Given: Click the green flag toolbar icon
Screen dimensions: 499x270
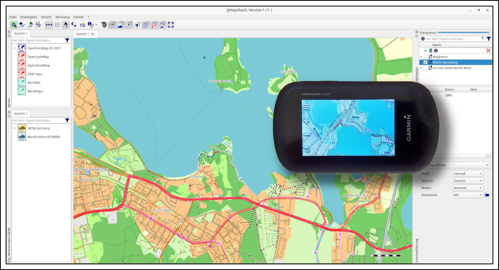Looking at the screenshot, I should [31, 25].
